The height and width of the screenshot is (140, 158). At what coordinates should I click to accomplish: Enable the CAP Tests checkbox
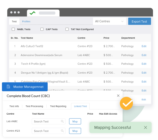tap(42, 29)
